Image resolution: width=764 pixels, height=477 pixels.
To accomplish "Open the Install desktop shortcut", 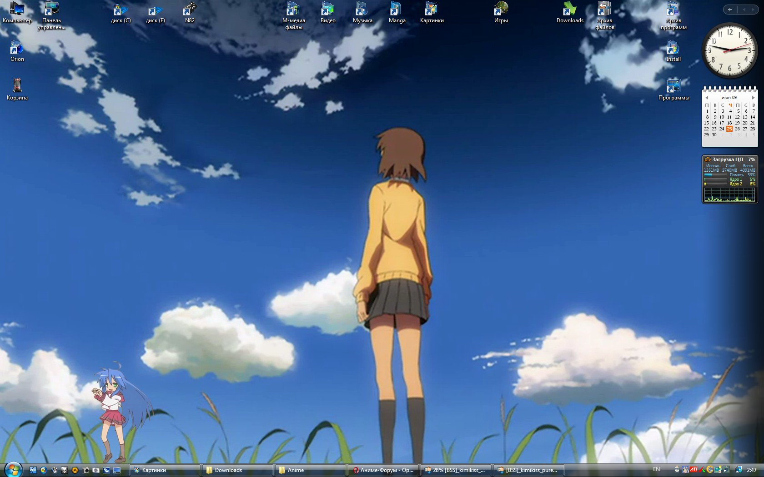I will pos(674,51).
